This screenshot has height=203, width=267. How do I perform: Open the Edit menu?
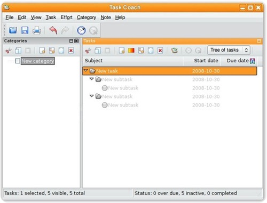point(22,18)
